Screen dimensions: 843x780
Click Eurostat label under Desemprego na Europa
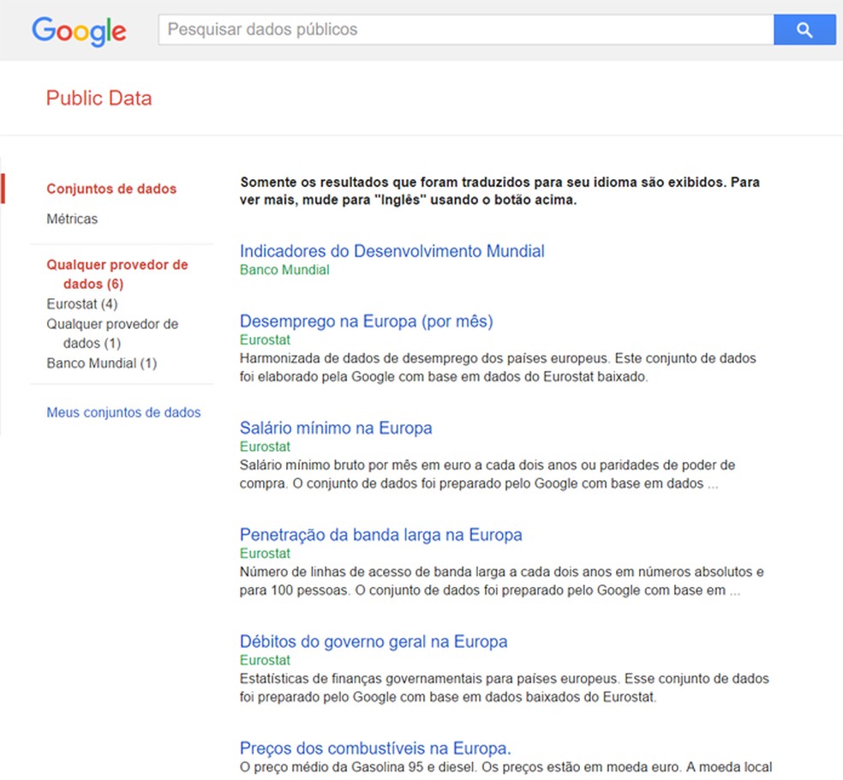(x=265, y=339)
